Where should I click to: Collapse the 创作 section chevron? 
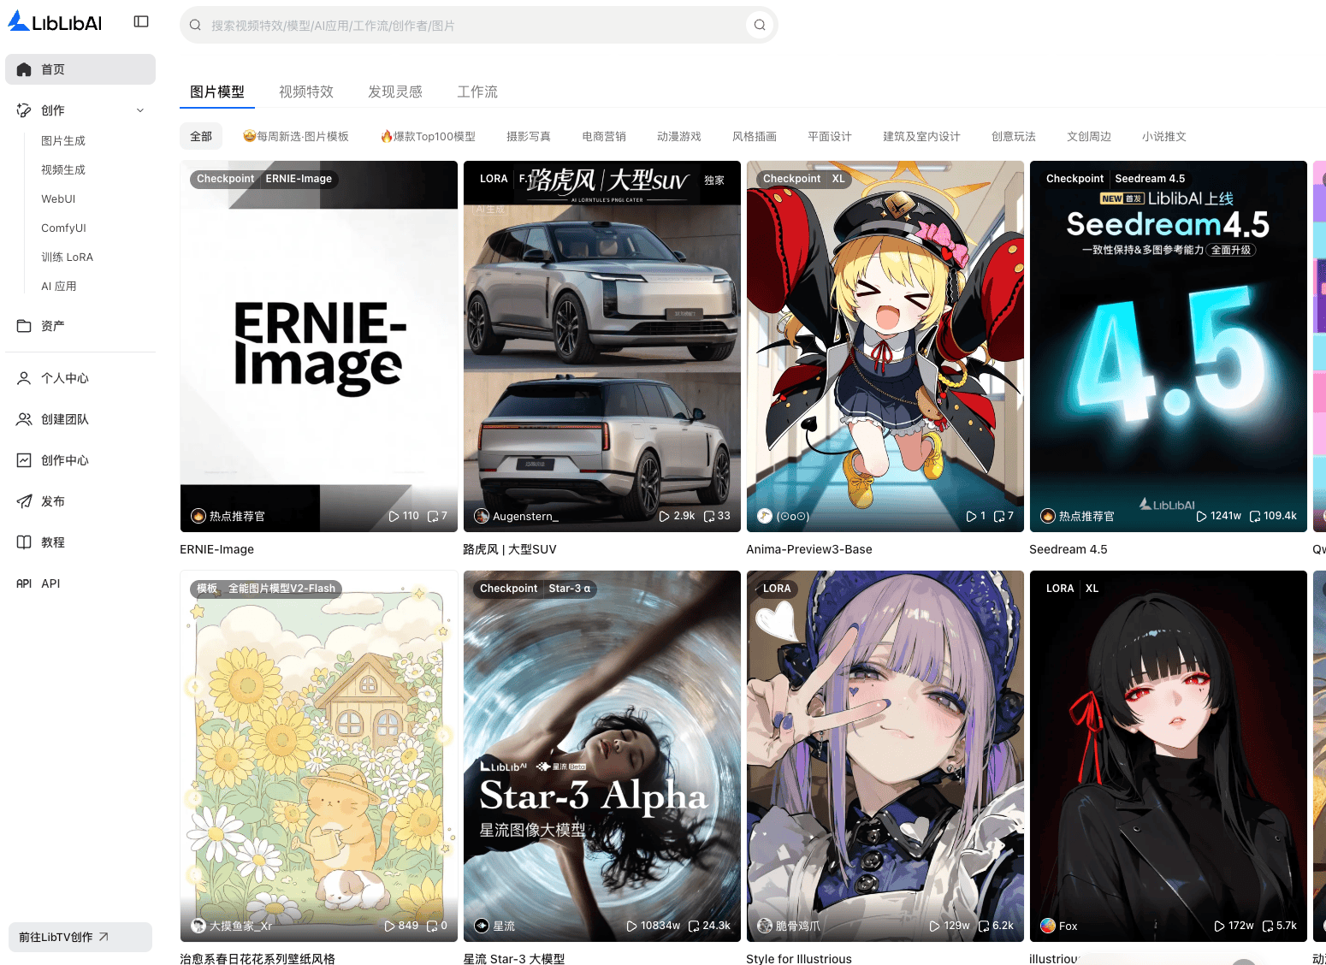(x=140, y=110)
